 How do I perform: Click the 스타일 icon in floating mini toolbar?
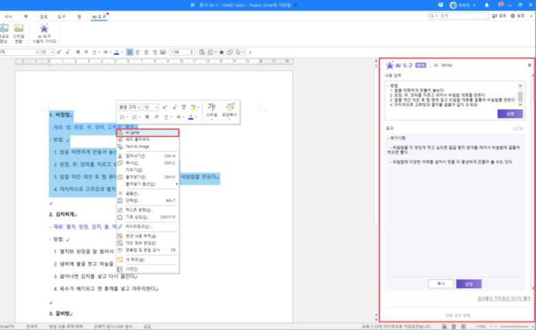212,111
